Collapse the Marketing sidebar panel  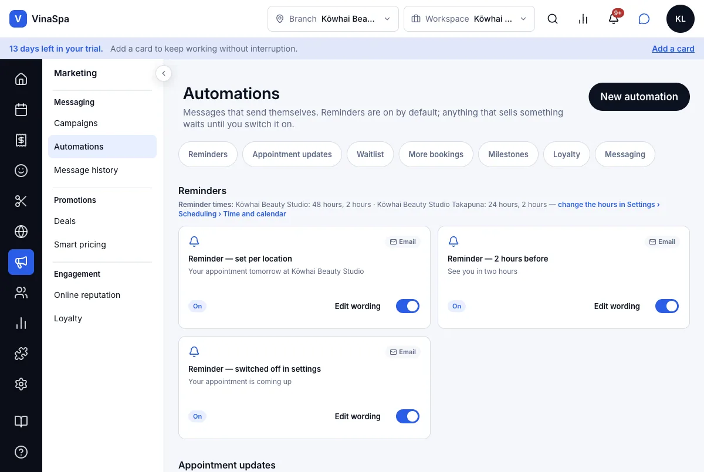point(164,73)
